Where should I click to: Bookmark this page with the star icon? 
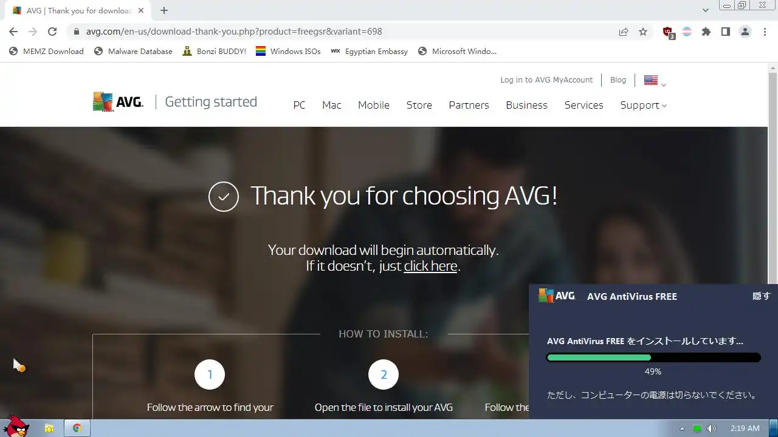(643, 32)
